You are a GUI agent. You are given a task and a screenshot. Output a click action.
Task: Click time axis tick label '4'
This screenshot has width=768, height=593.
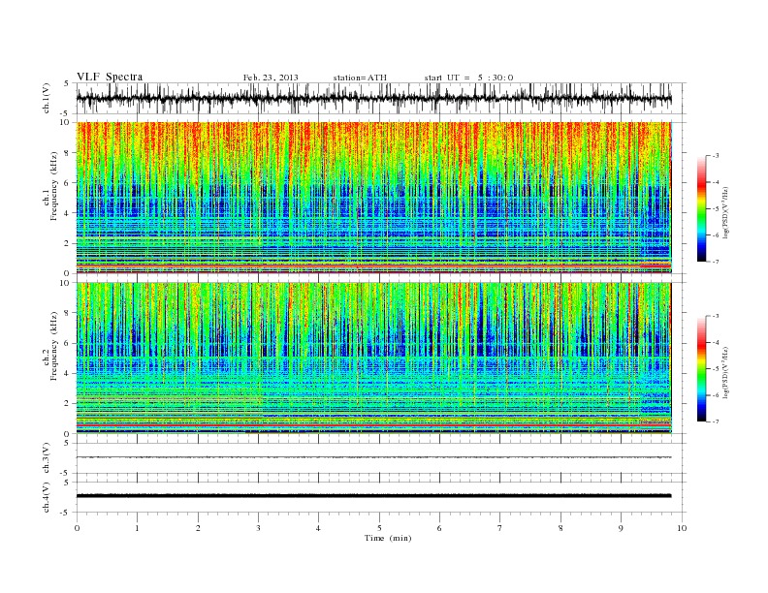coord(318,528)
